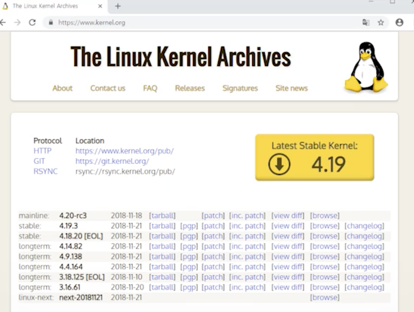Viewport: 414px width, 312px height.
Task: Close The Linux Kernel Archives tab
Action: tap(100, 6)
